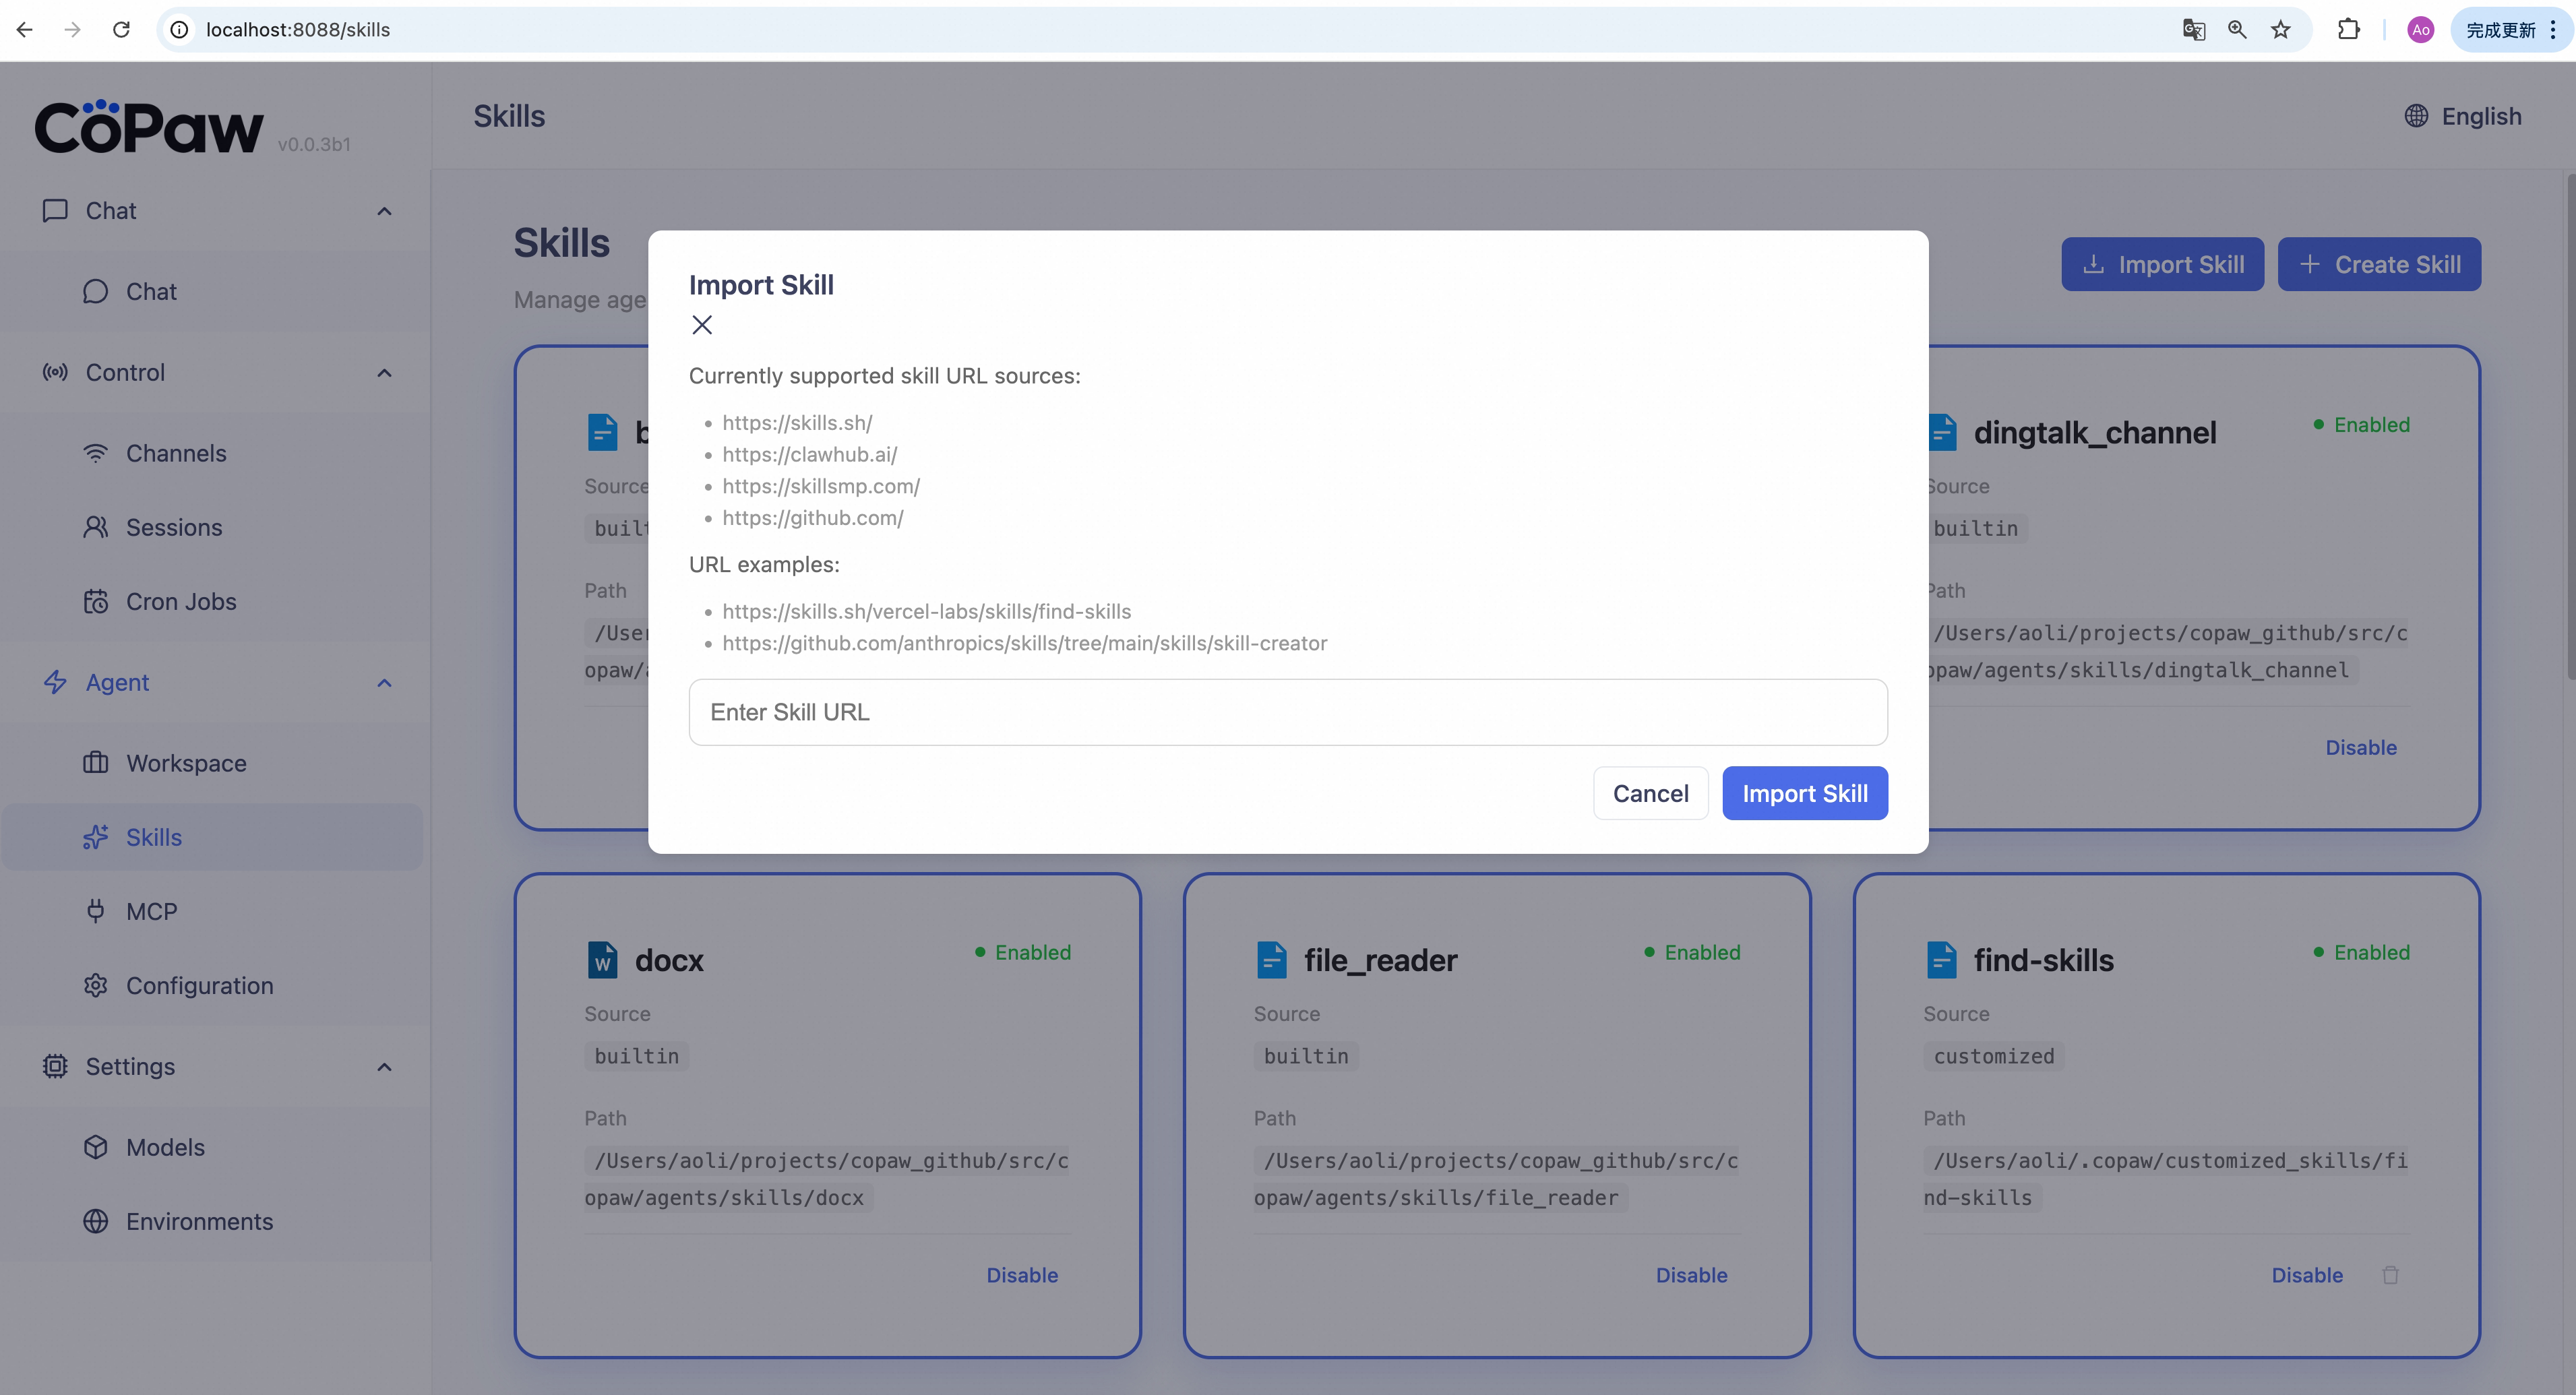Screen dimensions: 2576x1395
Task: Disable the dingtalk_channel skill
Action: tap(2360, 747)
